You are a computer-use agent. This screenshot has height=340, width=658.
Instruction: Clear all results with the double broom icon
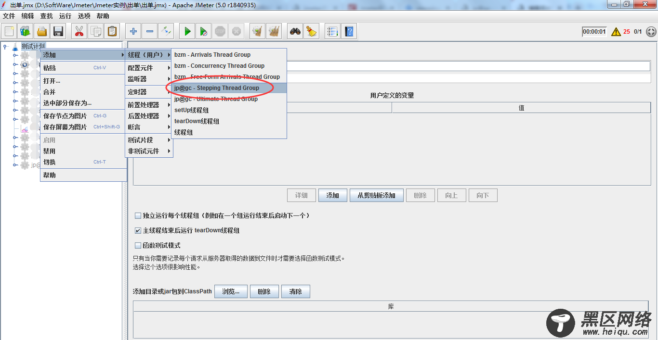pyautogui.click(x=274, y=32)
